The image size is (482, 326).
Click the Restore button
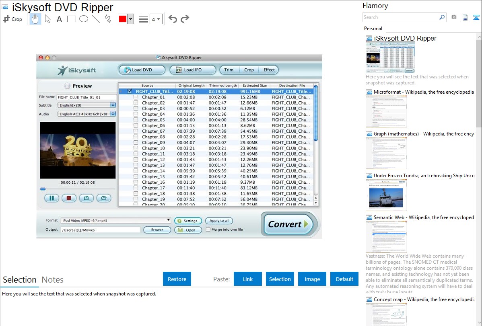pyautogui.click(x=177, y=279)
